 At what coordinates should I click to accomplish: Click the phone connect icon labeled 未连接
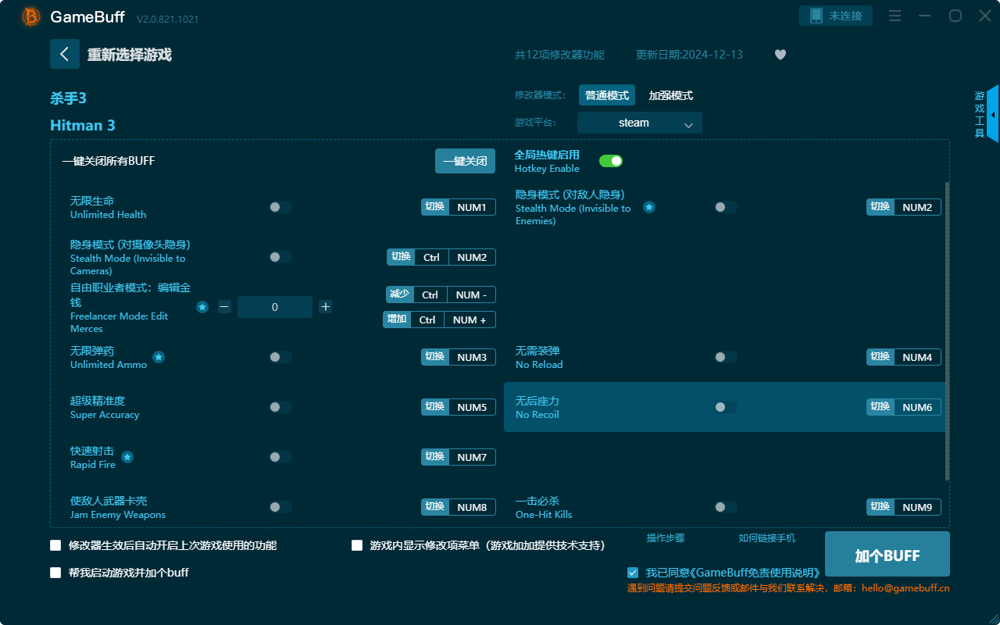[835, 14]
